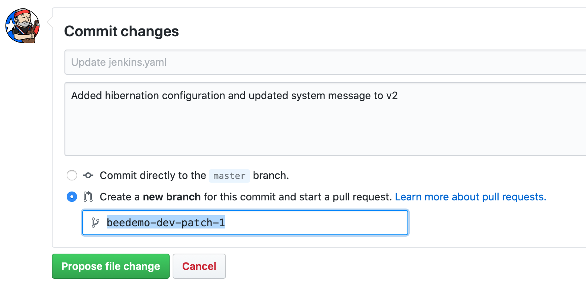Click the user avatar beside Commit changes
Image resolution: width=586 pixels, height=298 pixels.
point(22,26)
